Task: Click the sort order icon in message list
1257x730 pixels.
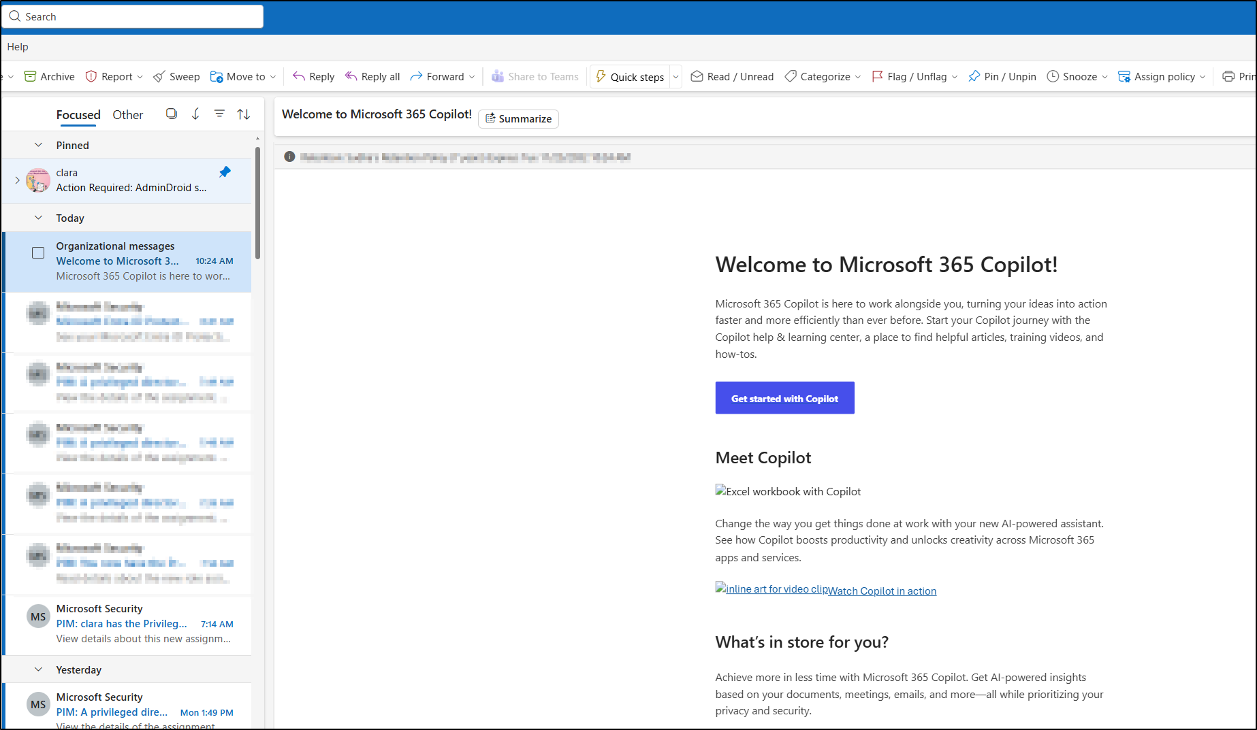Action: tap(244, 114)
